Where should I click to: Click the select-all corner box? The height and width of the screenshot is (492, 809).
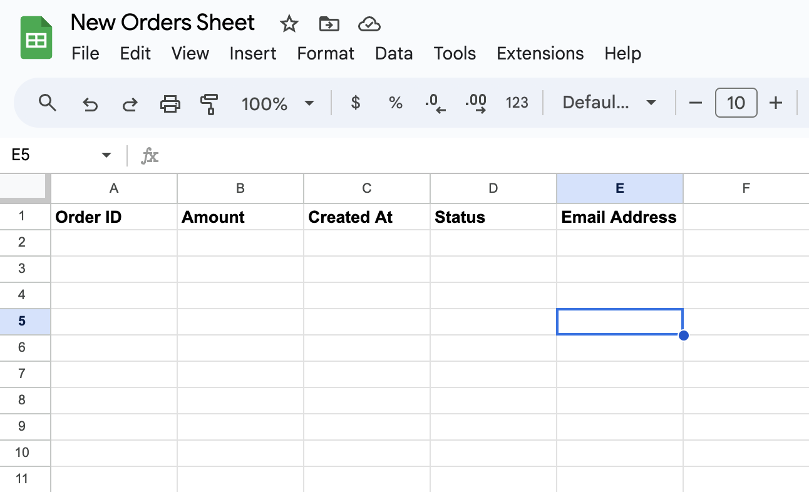(25, 188)
